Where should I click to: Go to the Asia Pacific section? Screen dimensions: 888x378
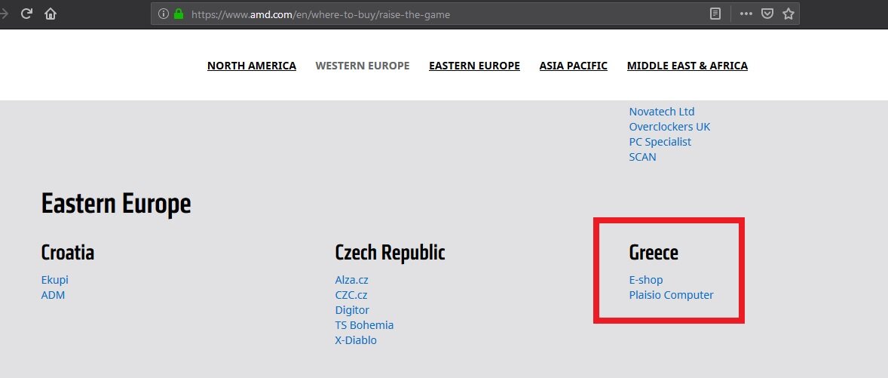573,66
